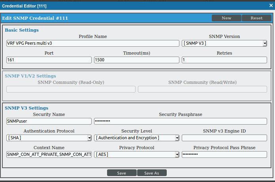Open the SNMP Version dropdown

[224, 44]
